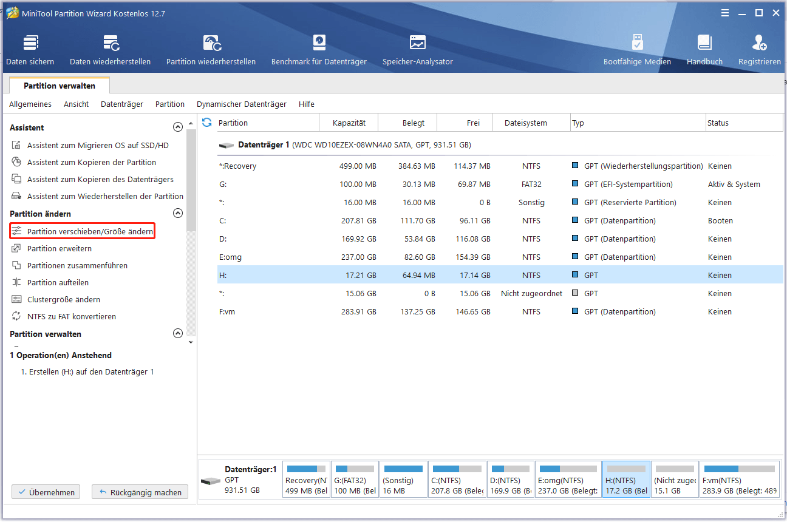Select the G: FAT32 partition row
This screenshot has height=522, width=787.
[500, 185]
